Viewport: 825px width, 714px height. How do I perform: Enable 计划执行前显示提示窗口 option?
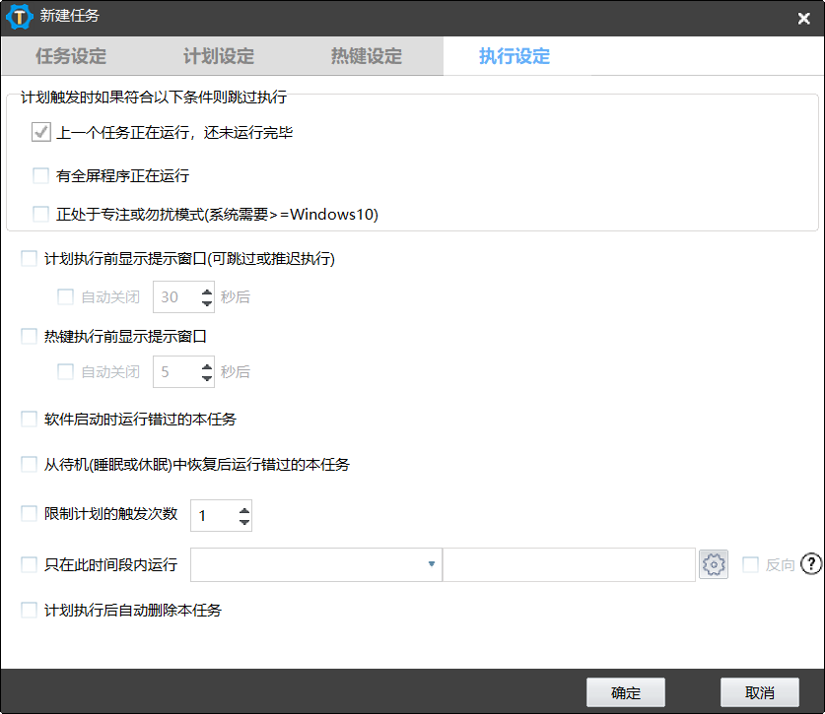tap(28, 258)
